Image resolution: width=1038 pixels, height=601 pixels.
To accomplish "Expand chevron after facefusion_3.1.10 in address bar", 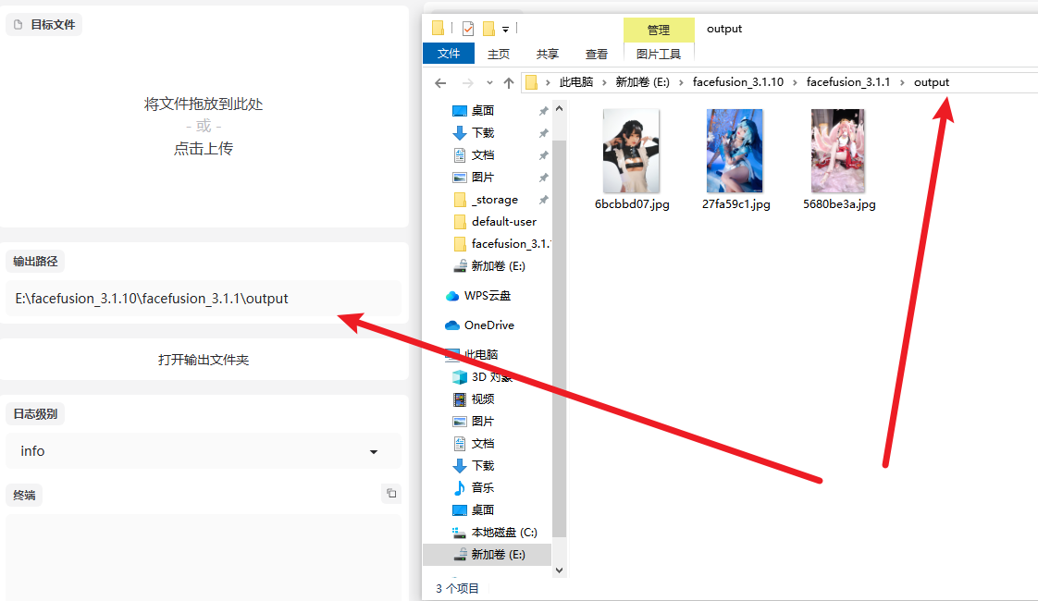I will click(795, 82).
